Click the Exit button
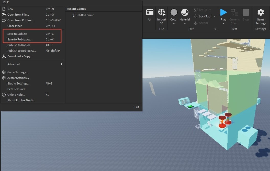This screenshot has height=171, width=270. click(x=137, y=107)
